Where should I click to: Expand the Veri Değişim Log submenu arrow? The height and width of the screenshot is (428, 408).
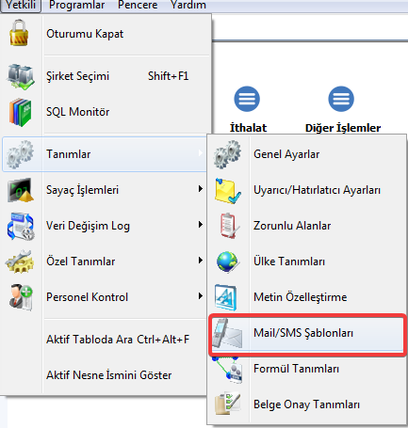201,225
